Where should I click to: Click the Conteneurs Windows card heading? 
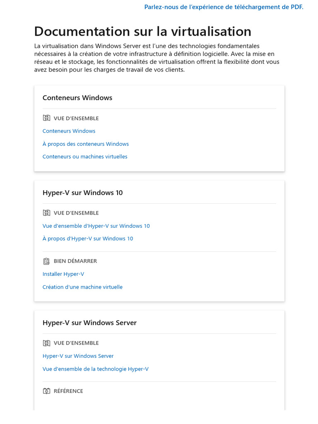(x=77, y=98)
